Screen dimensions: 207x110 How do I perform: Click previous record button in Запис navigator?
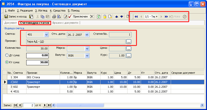pos(20,105)
